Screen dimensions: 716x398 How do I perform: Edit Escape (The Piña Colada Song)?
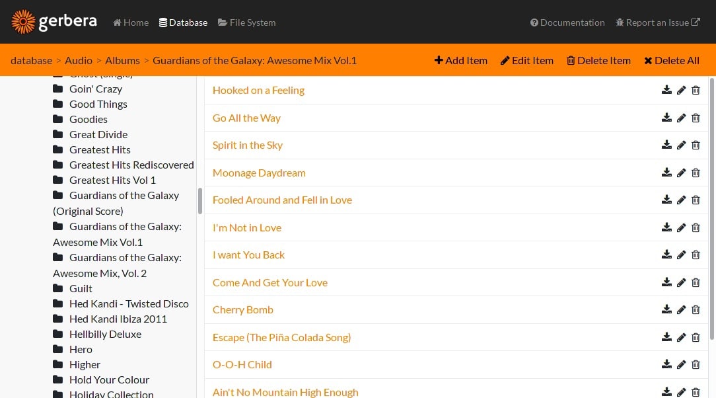[681, 337]
